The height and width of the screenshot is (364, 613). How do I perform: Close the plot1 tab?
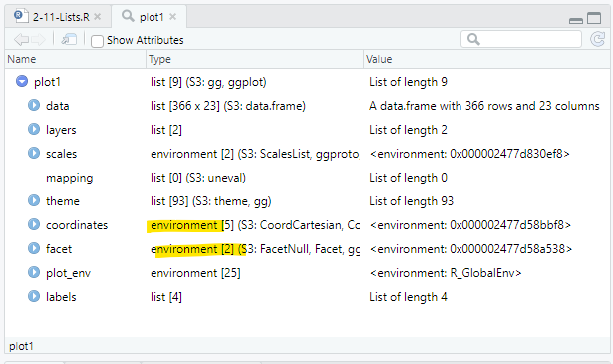172,17
